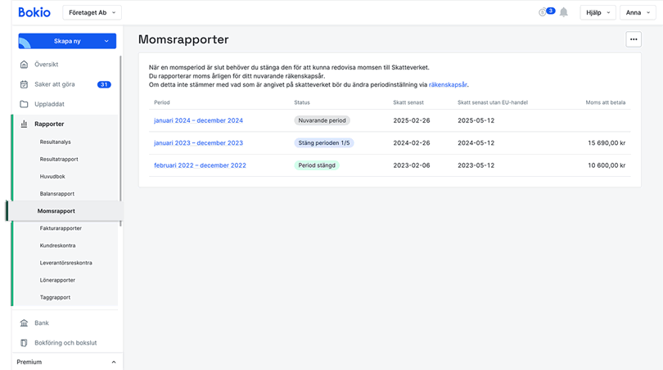Open Balansrapport
663x370 pixels.
[57, 194]
